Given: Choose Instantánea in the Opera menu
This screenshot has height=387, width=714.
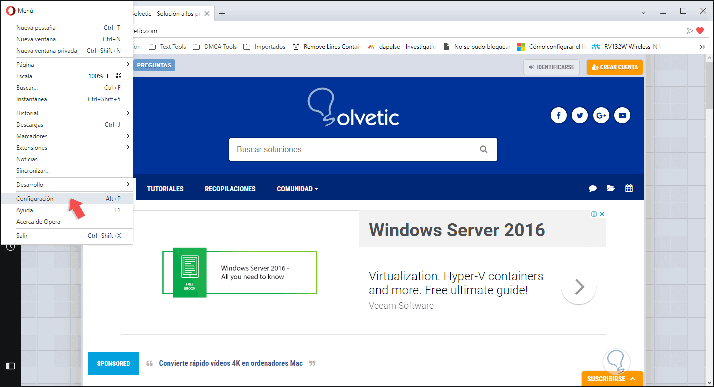Looking at the screenshot, I should [x=67, y=99].
